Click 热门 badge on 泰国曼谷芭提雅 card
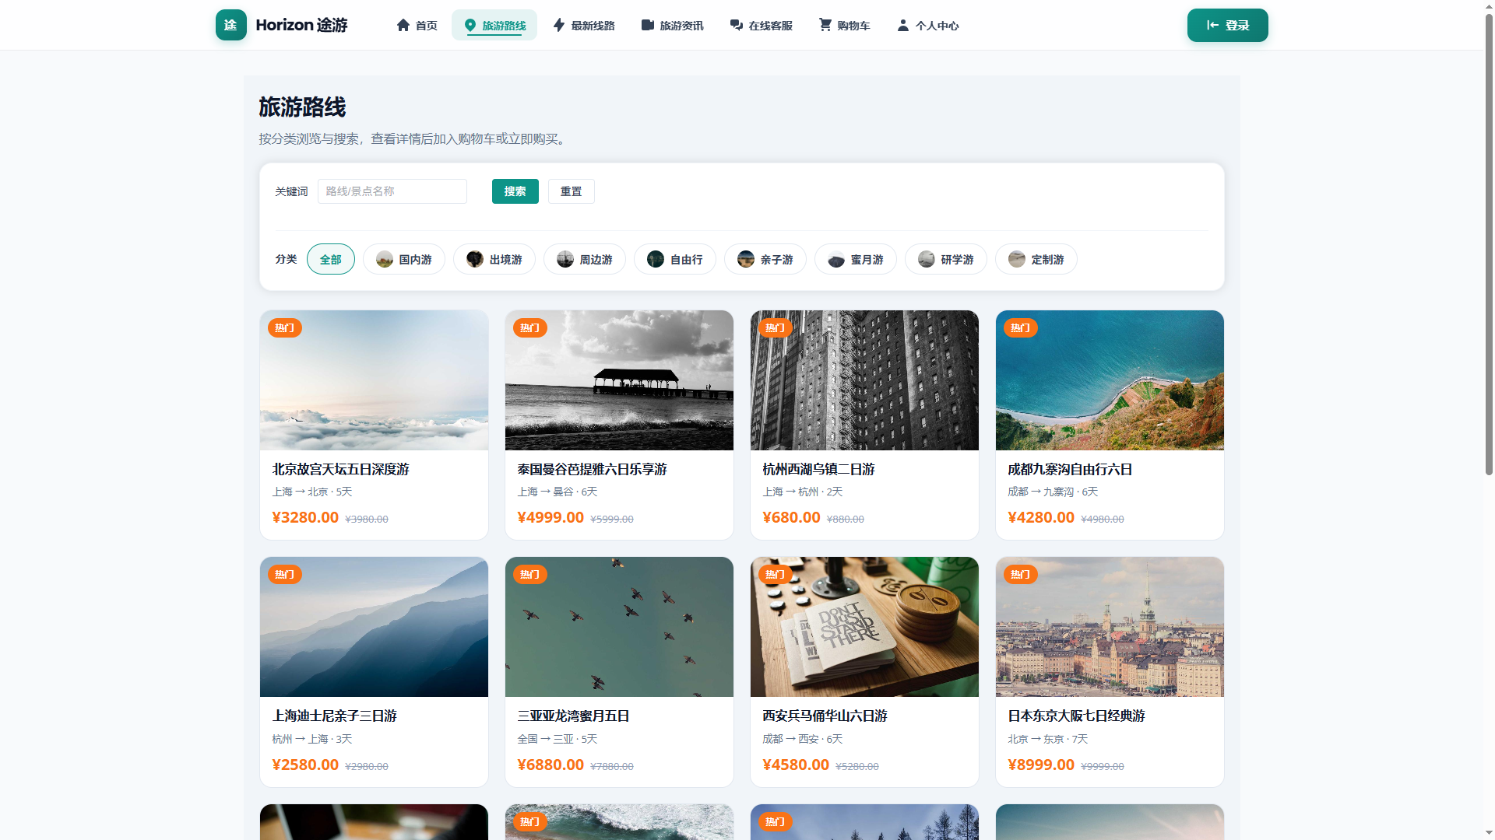The image size is (1495, 840). 529,327
